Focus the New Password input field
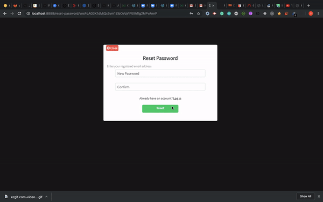This screenshot has width=323, height=202. point(160,73)
